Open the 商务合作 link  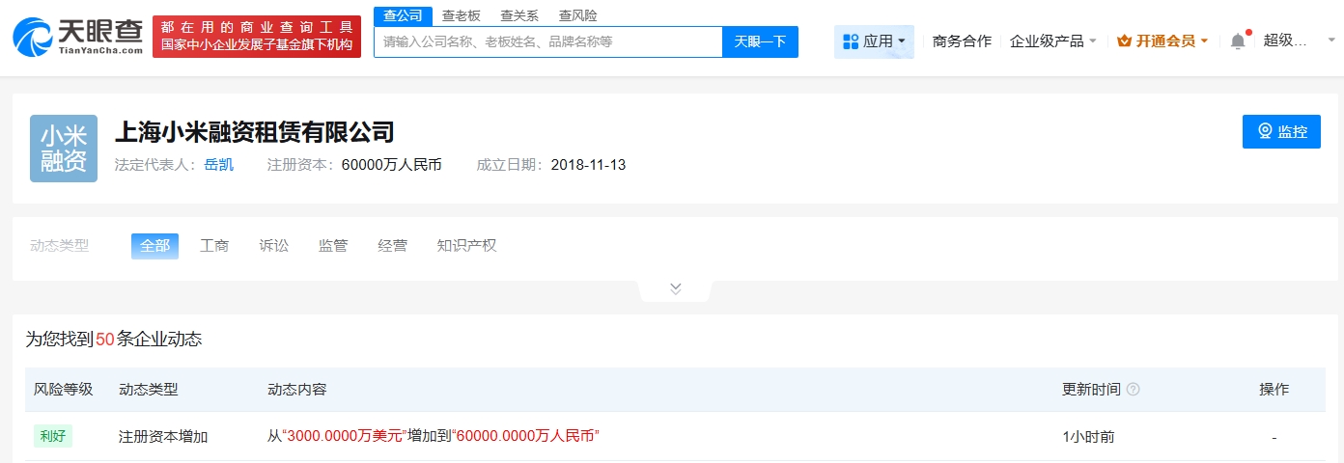coord(962,41)
